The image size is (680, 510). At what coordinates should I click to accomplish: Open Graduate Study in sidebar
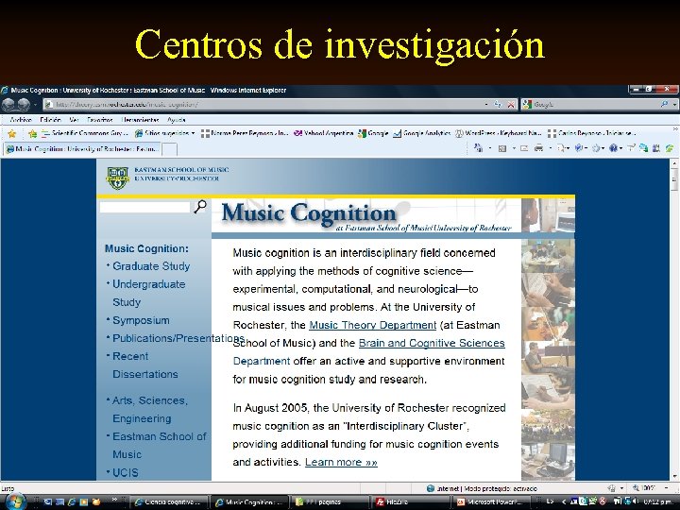coord(151,266)
